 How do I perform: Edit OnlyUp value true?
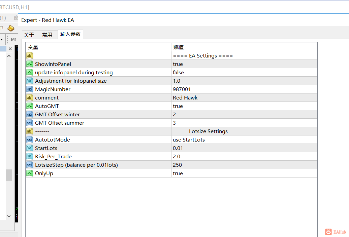coord(244,173)
